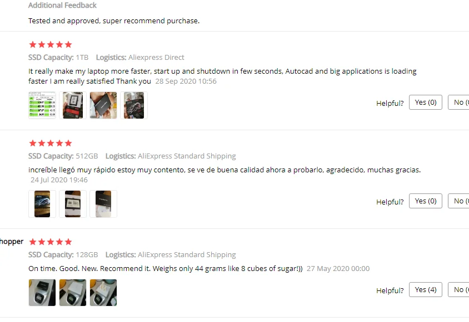Vote No on the 512GB Spanish review
469x322 pixels.
458,201
